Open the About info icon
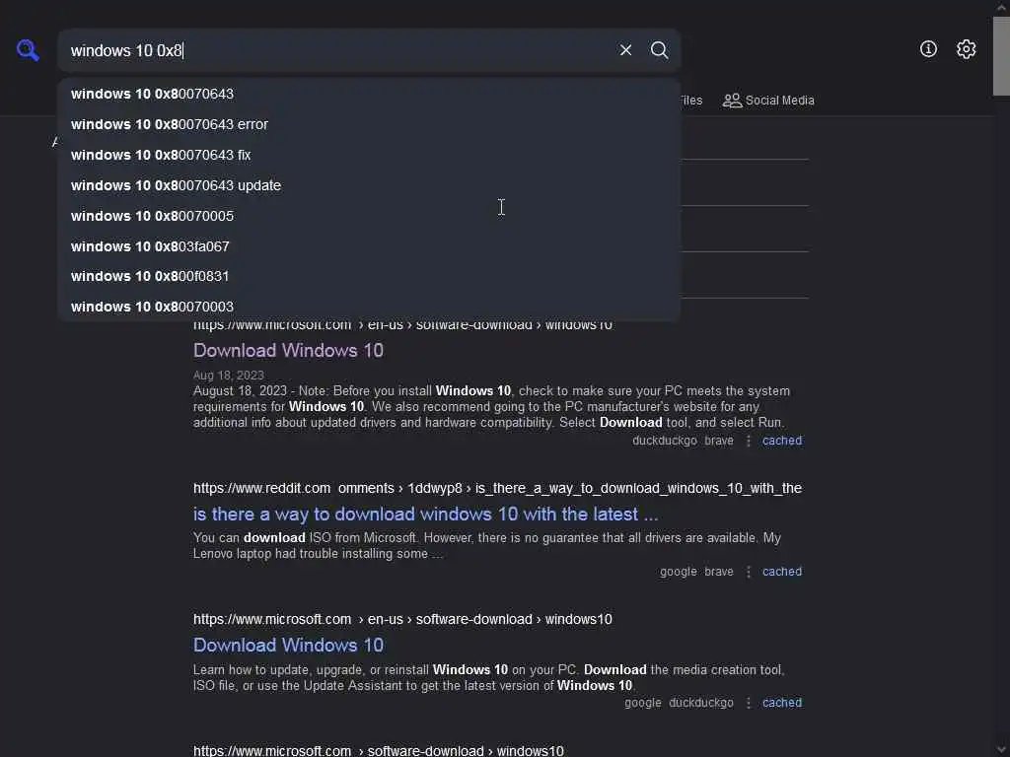Screen dimensions: 1010x757 928,49
